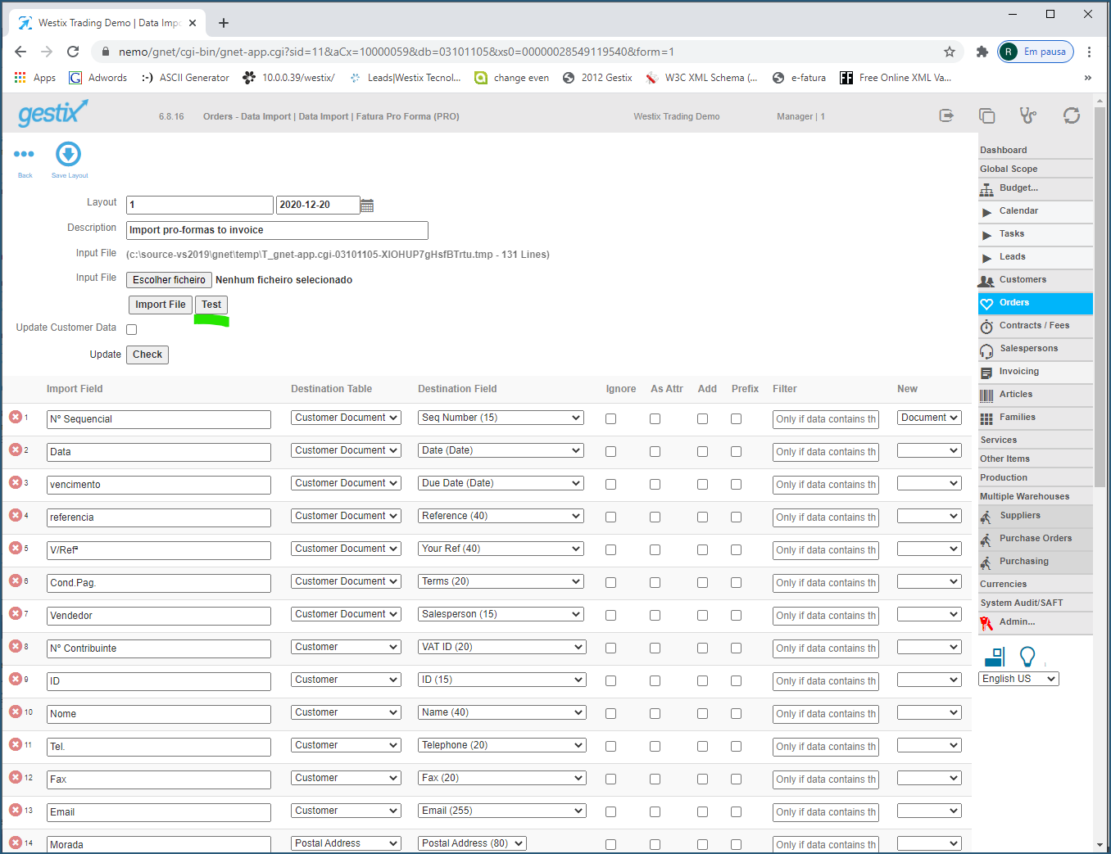The image size is (1111, 854).
Task: Open Chrome three-dot menu
Action: click(1089, 52)
